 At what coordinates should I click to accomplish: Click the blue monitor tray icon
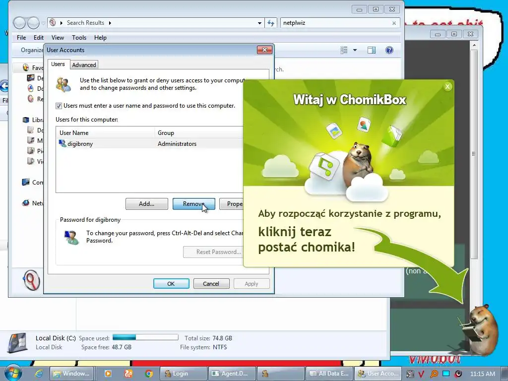[446, 374]
